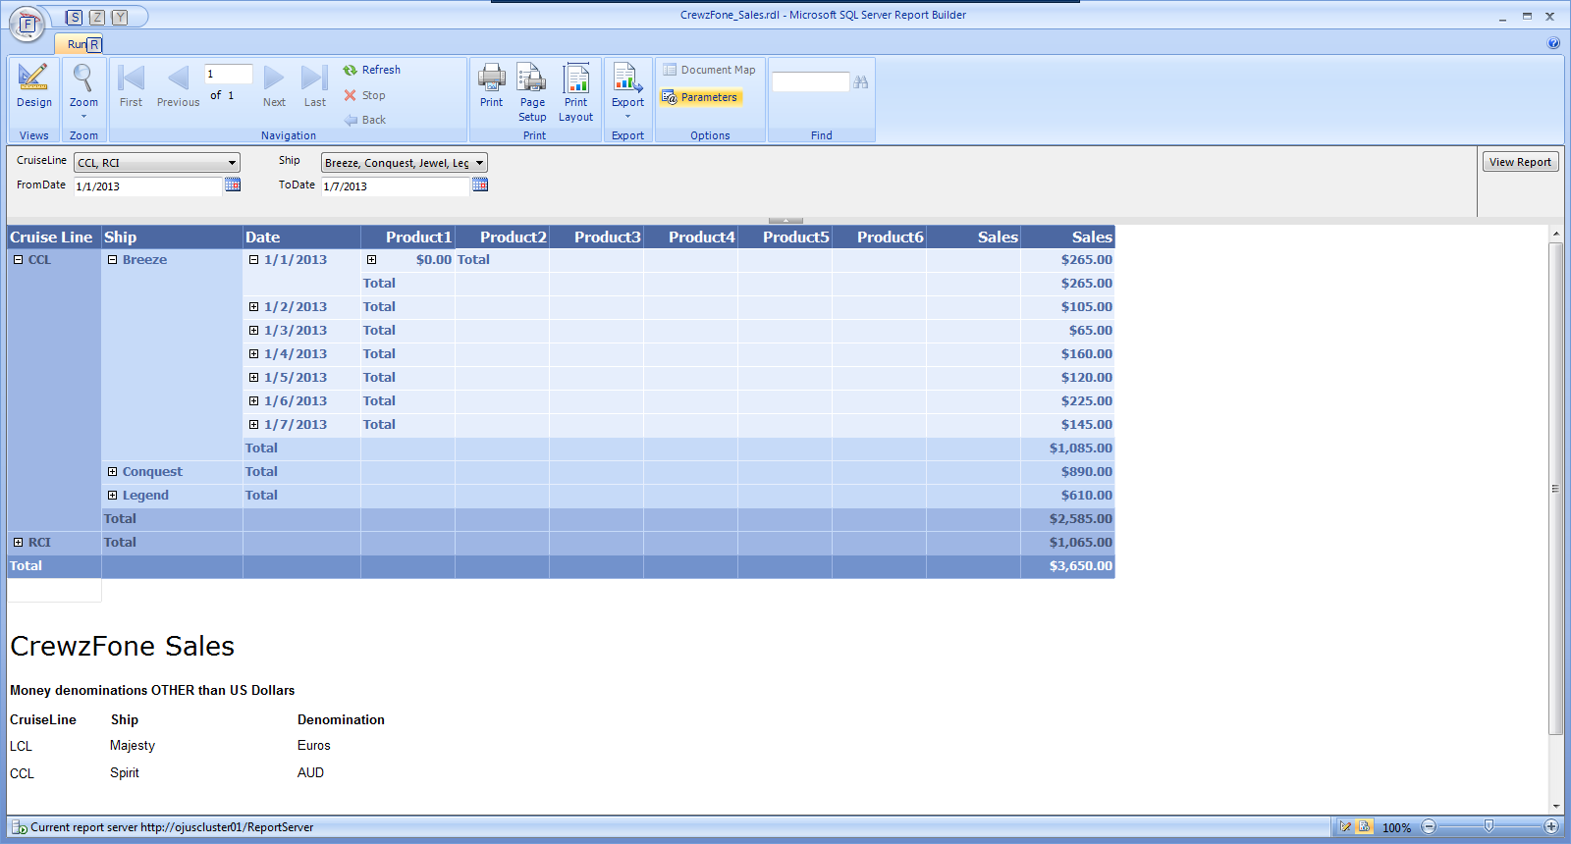1571x844 pixels.
Task: Open the Report Builder application button
Action: [x=27, y=25]
